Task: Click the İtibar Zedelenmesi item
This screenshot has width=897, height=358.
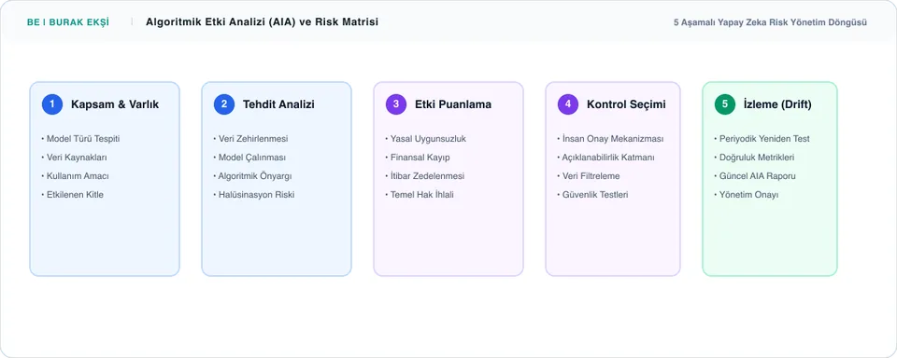Action: [x=425, y=176]
